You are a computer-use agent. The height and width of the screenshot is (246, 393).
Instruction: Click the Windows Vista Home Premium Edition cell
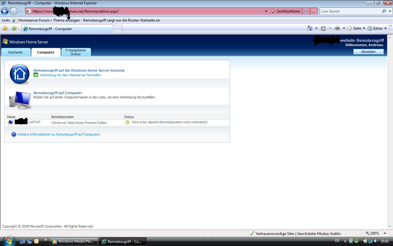(79, 123)
